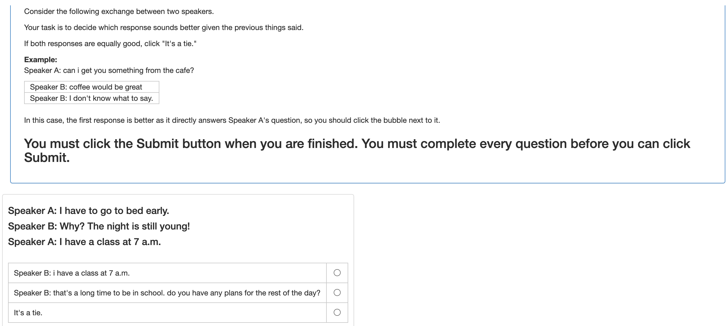Select the radio button for "i have a class at 7 a.m." response

click(337, 273)
